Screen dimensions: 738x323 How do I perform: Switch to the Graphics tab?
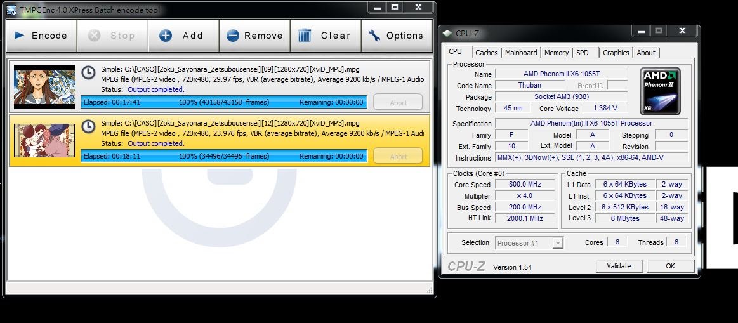[x=616, y=53]
